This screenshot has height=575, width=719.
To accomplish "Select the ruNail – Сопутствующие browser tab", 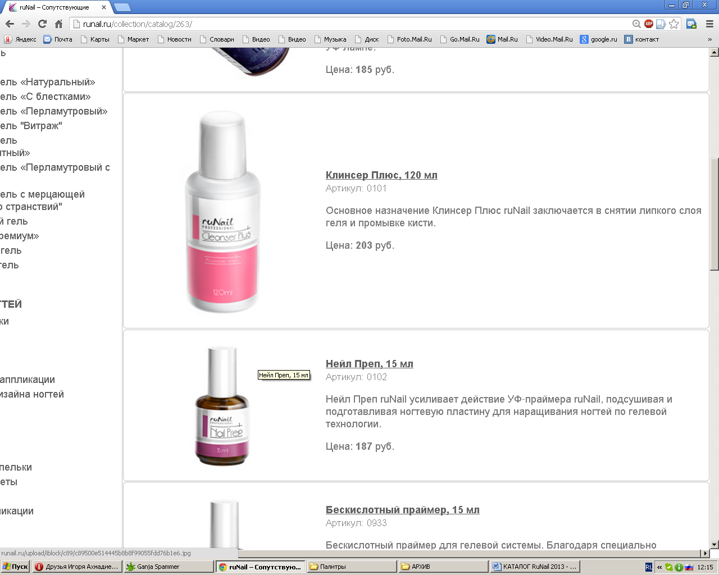I will pos(54,7).
